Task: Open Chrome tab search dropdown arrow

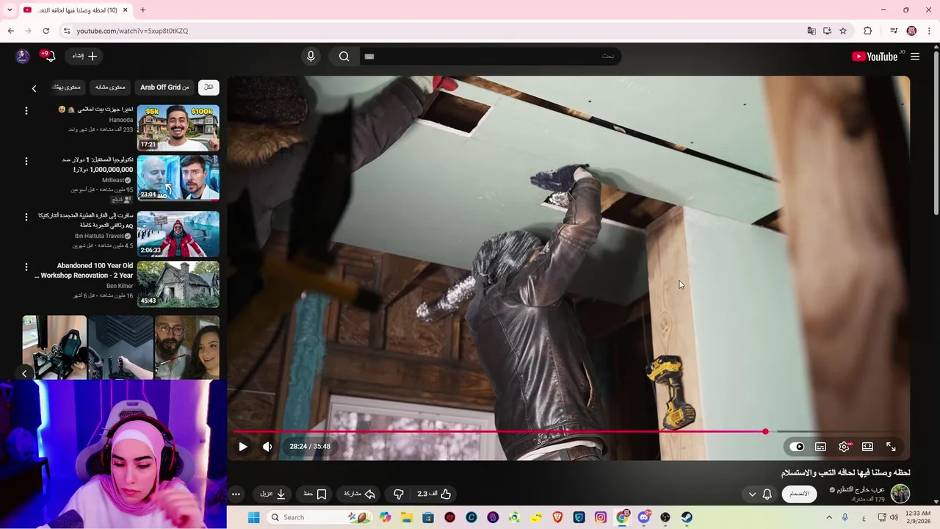Action: pyautogui.click(x=10, y=10)
